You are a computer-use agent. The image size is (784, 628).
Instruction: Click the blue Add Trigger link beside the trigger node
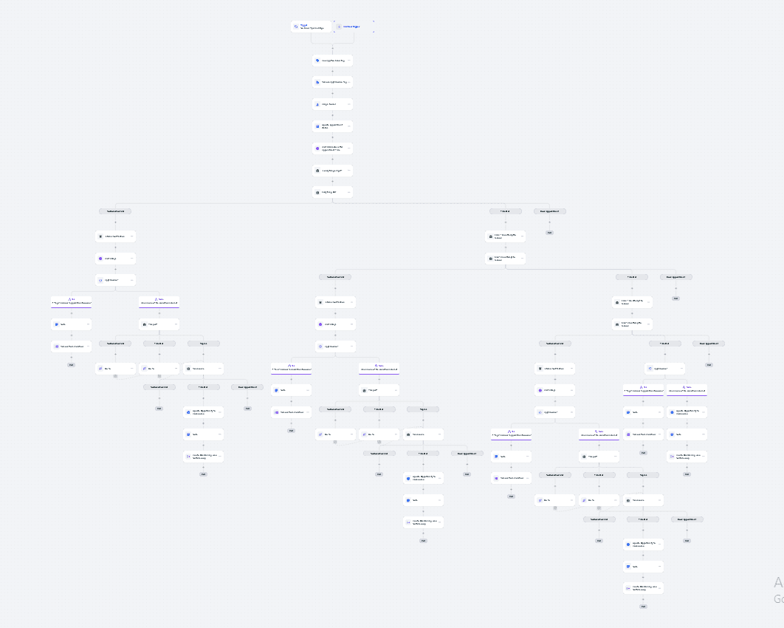pyautogui.click(x=349, y=26)
